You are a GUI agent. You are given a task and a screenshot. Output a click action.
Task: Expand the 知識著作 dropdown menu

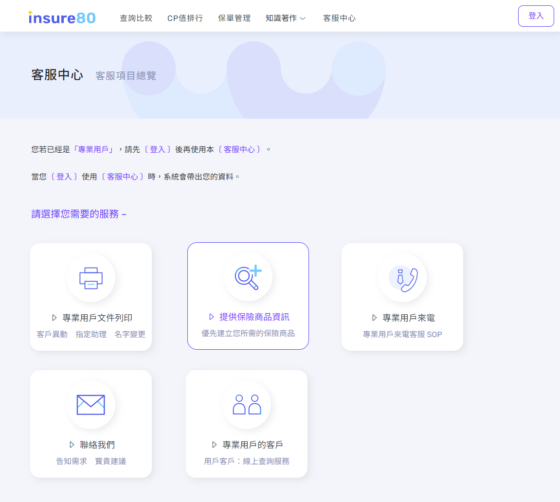[281, 18]
